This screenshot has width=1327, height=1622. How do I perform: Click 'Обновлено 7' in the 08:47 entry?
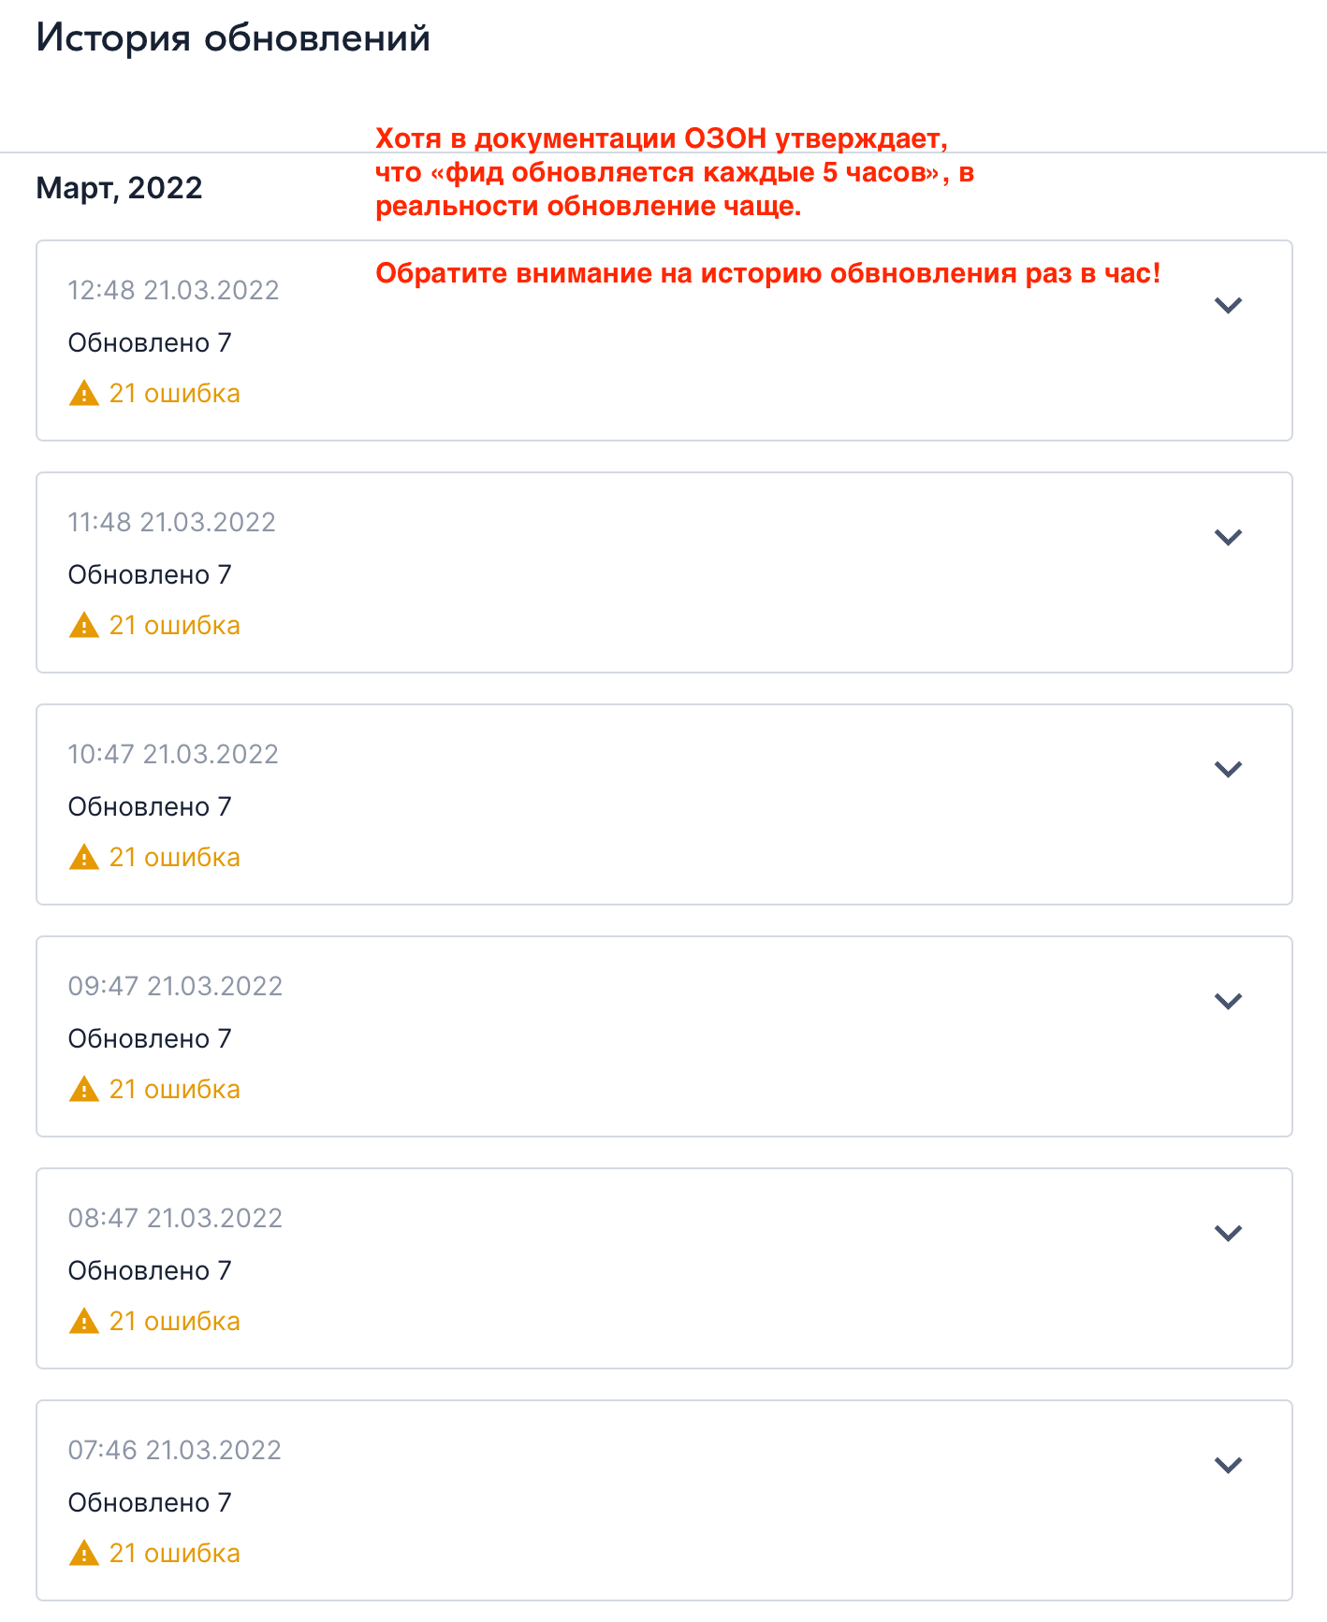tap(150, 1271)
